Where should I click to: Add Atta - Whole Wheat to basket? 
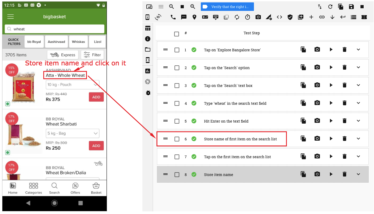[96, 97]
